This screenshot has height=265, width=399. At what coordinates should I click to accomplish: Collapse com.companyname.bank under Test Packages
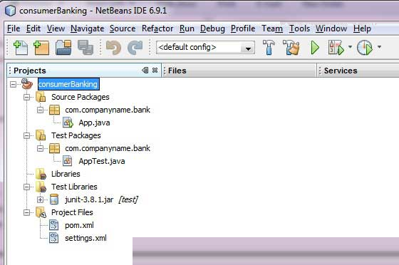[x=40, y=148]
